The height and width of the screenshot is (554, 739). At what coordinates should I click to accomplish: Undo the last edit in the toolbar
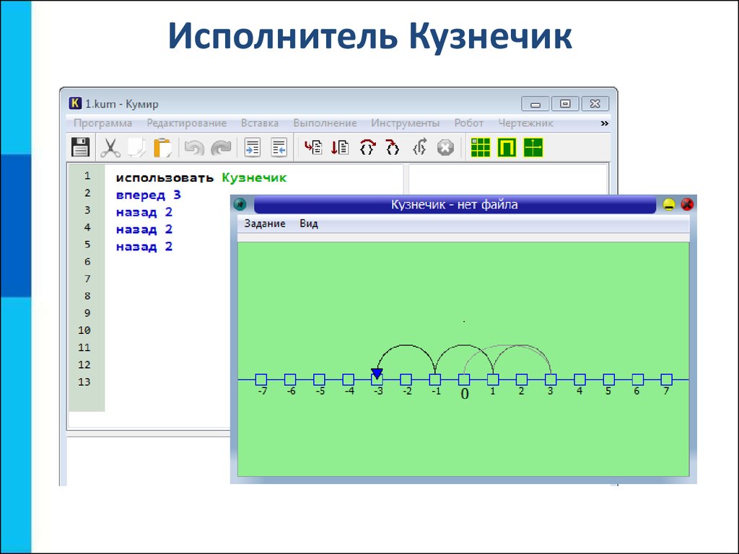193,147
